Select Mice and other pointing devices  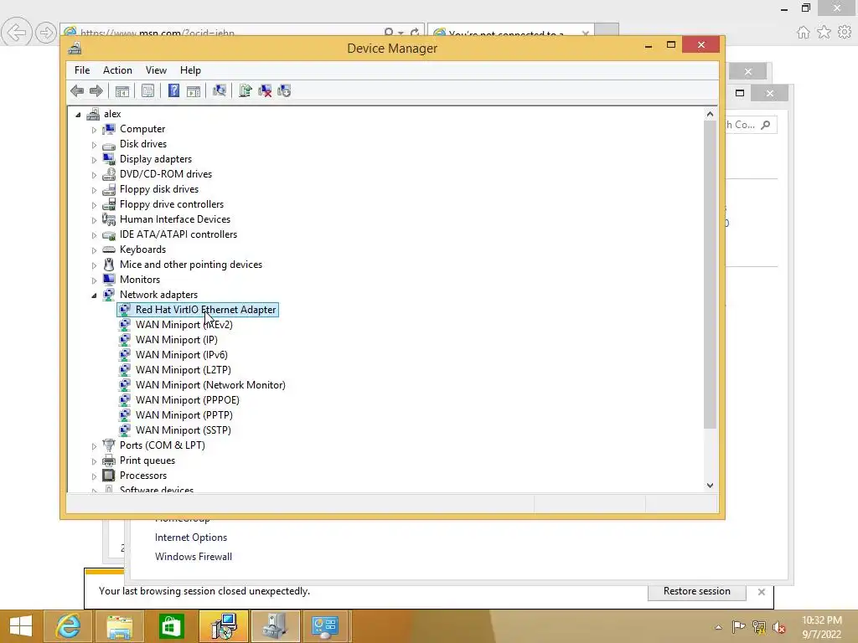[x=191, y=264]
